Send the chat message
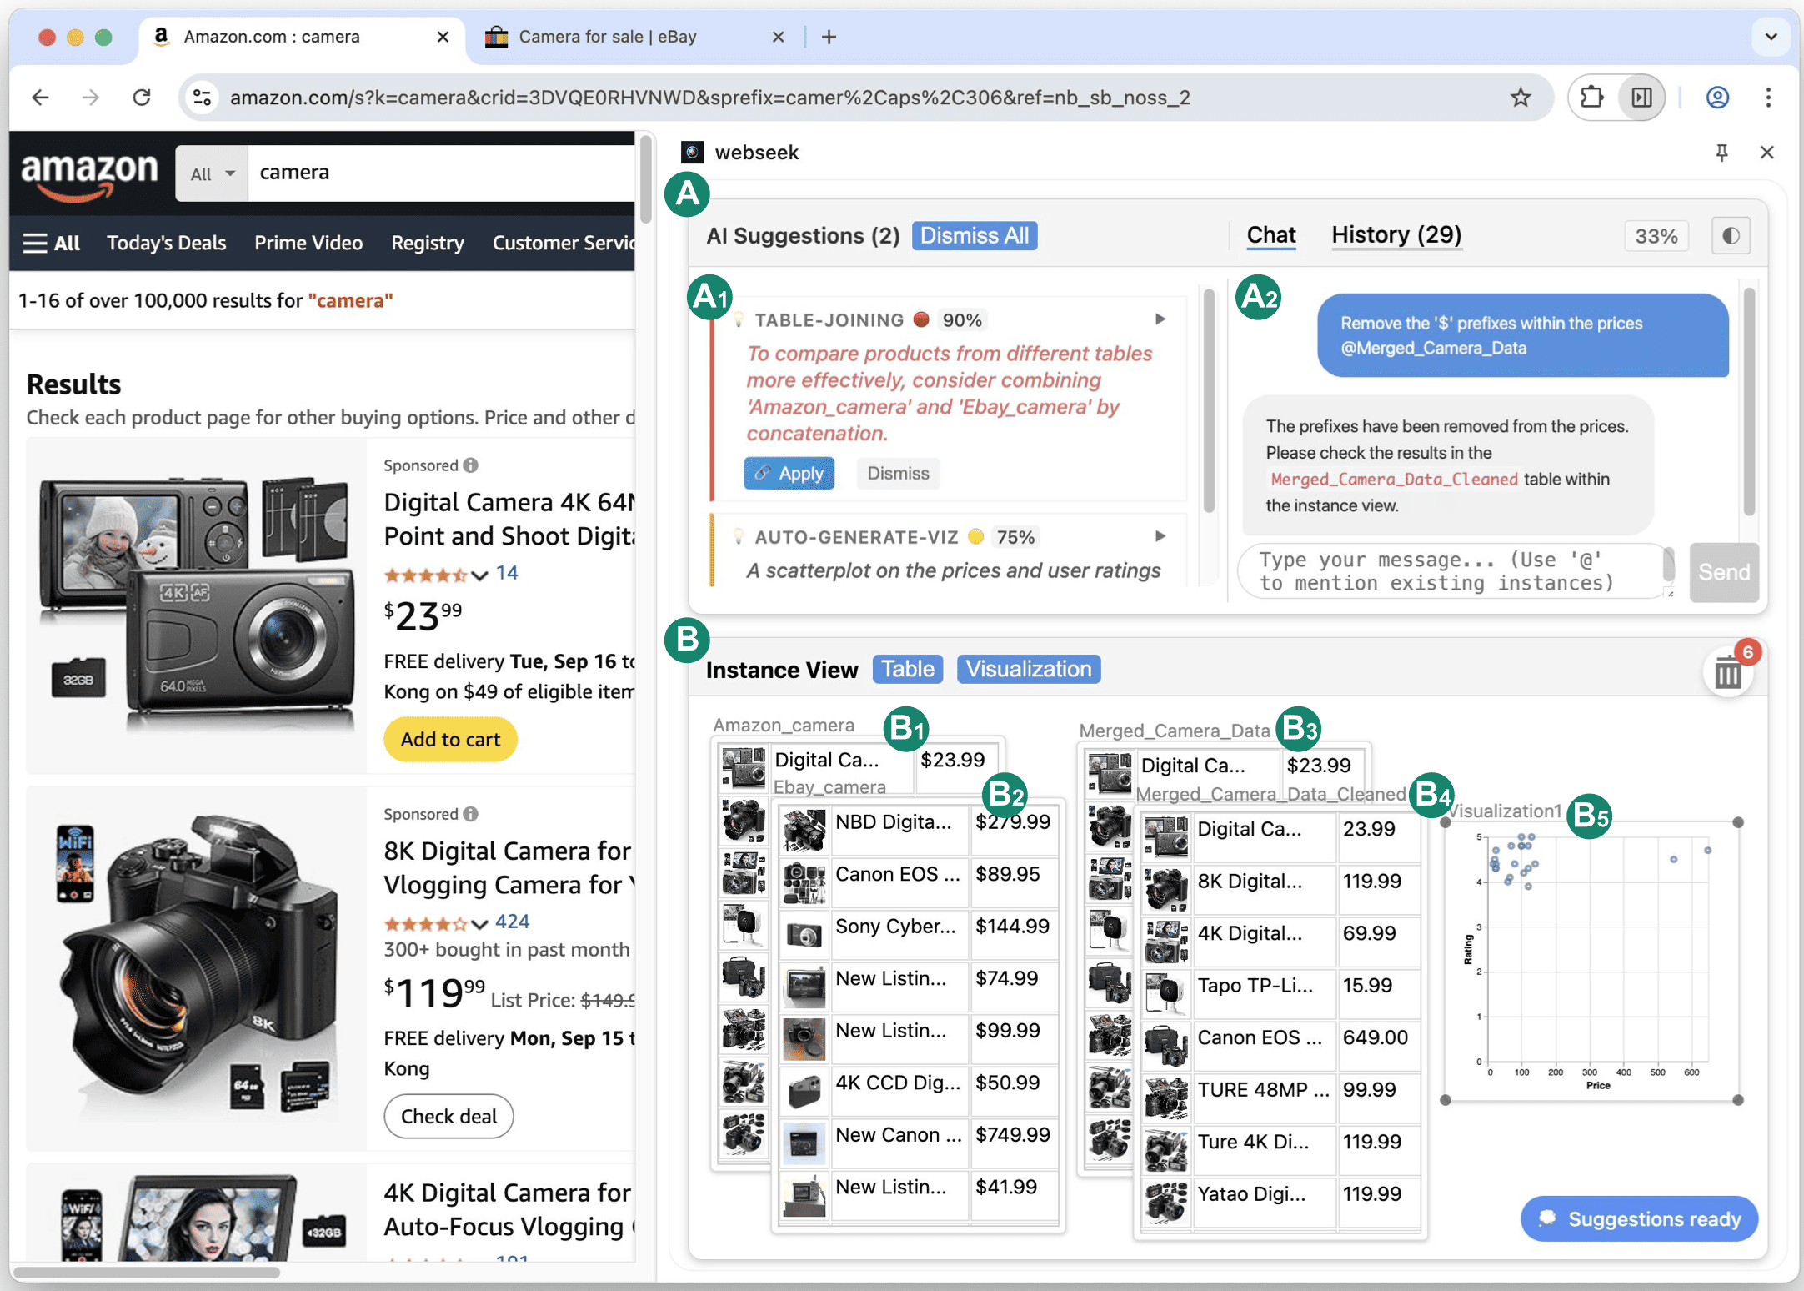This screenshot has width=1804, height=1291. pos(1724,572)
